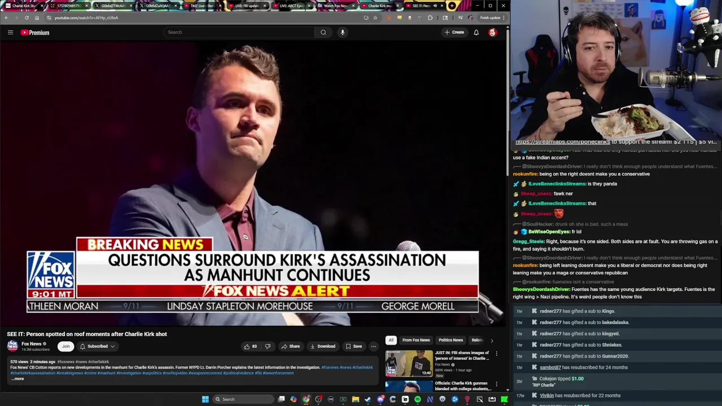
Task: Go back using browser back arrow
Action: (x=6, y=17)
